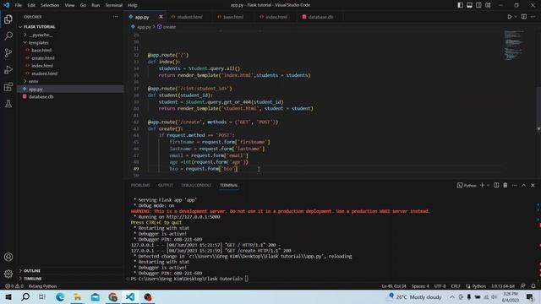Open Customize Layout icon in title bar
The image size is (541, 304).
488,5
